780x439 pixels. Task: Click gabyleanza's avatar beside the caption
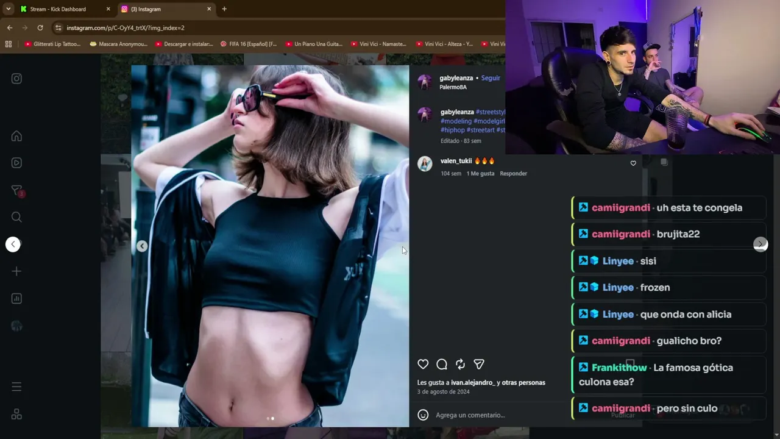425,115
